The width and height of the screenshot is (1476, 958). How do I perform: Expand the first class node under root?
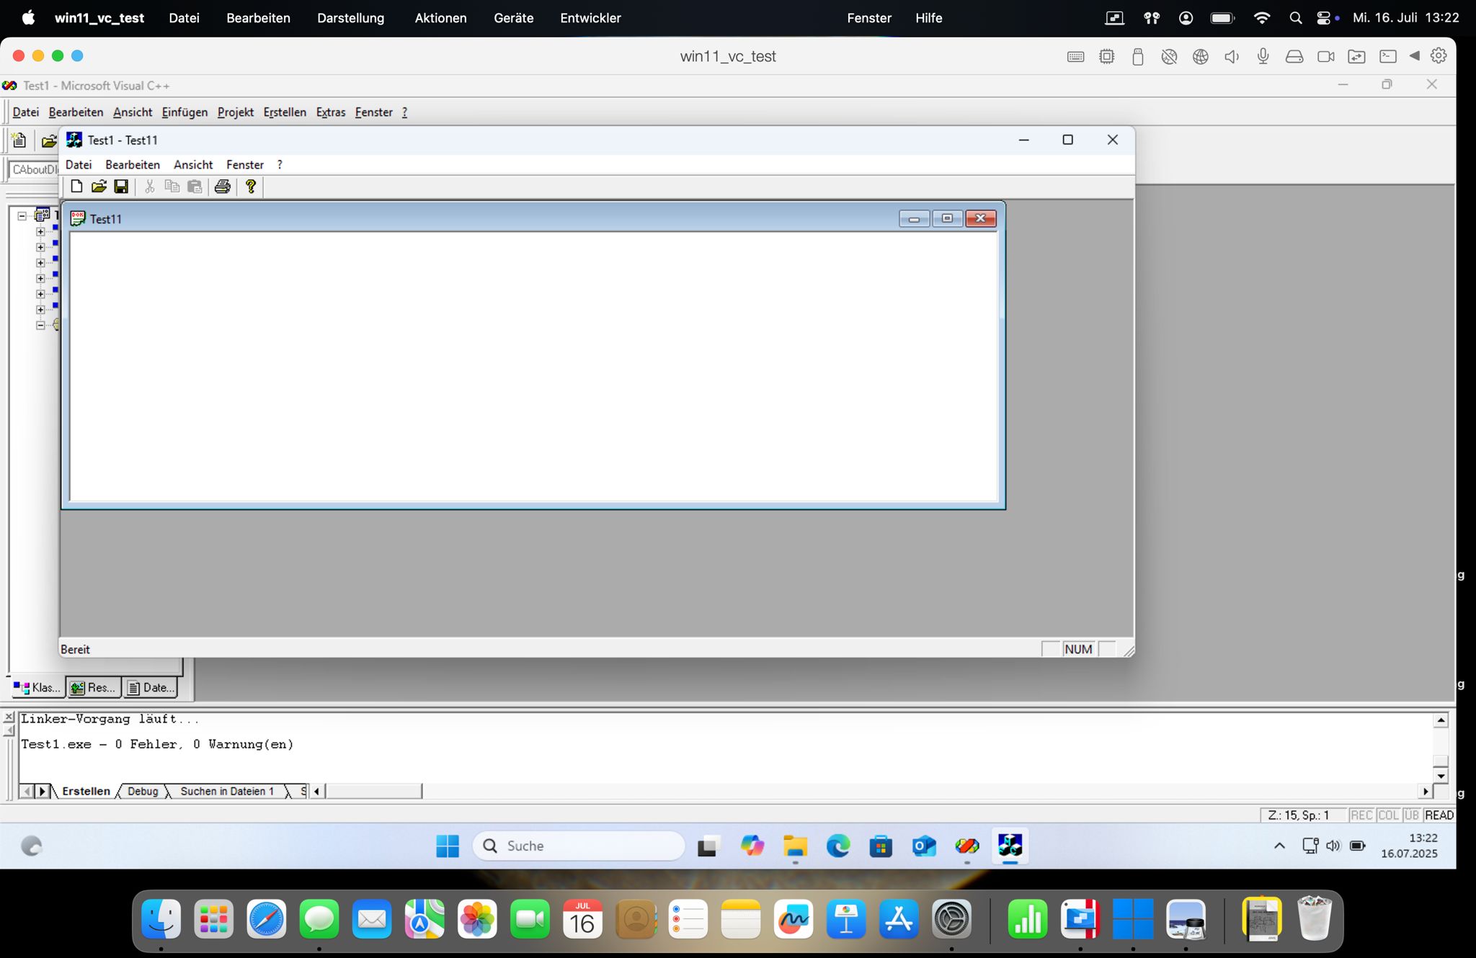click(x=40, y=231)
